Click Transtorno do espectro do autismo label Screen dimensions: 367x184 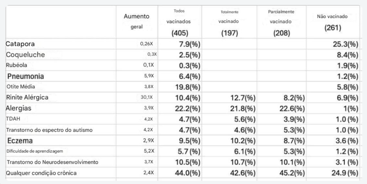tap(49, 130)
